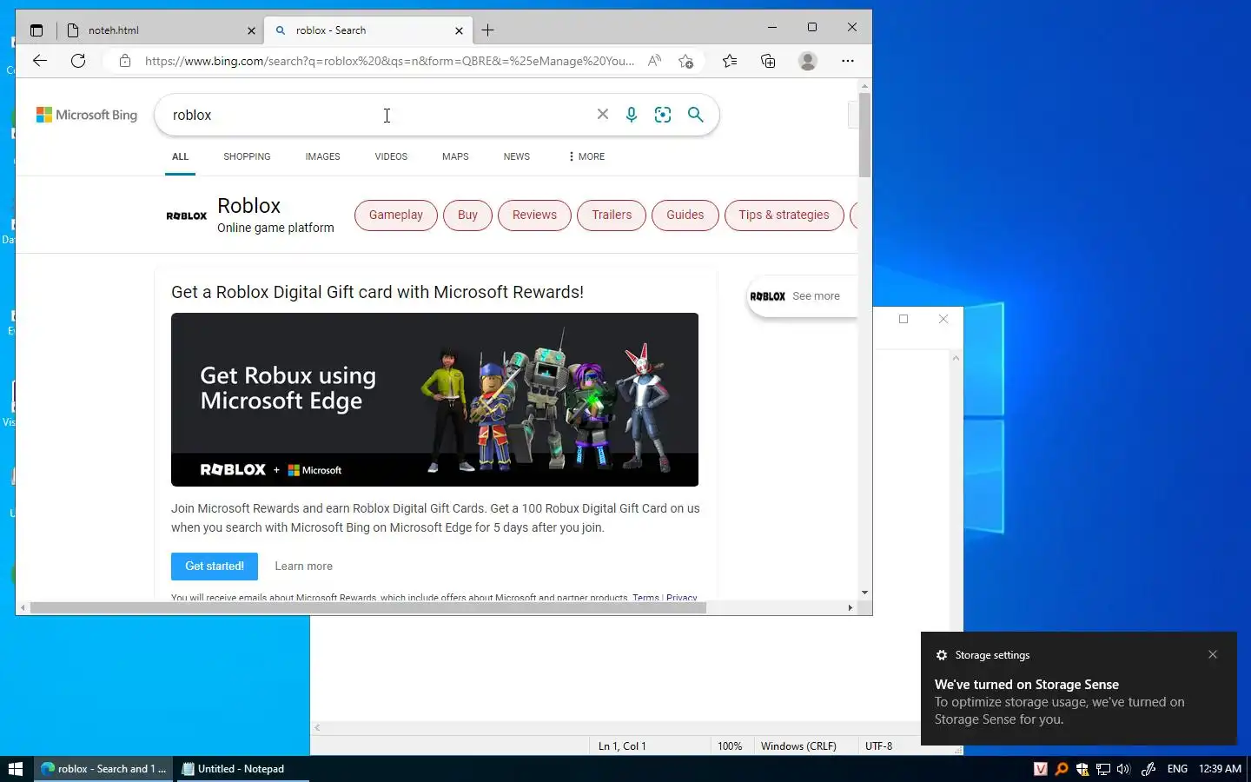
Task: Select the Gameplay filter chip
Action: click(x=396, y=215)
